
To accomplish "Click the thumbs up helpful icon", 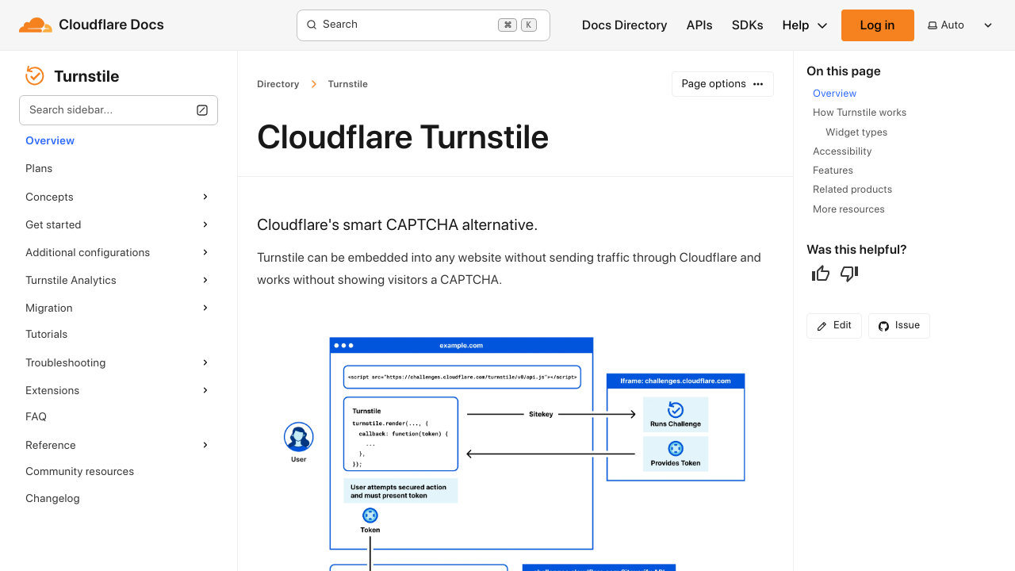I will (x=821, y=274).
